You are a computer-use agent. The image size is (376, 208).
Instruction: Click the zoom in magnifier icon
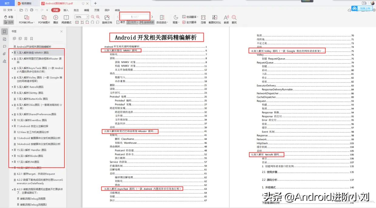tap(98, 17)
